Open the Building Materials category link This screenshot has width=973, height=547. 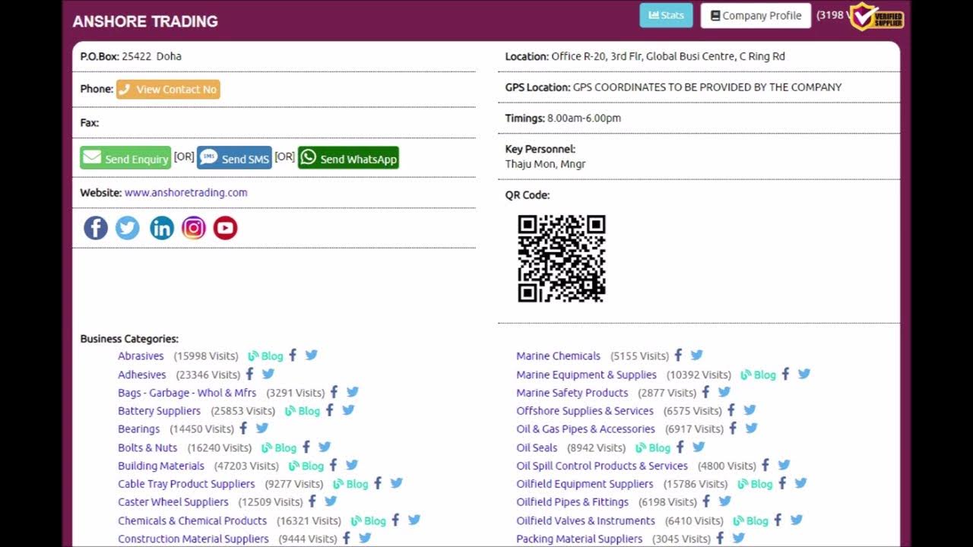[x=161, y=466]
